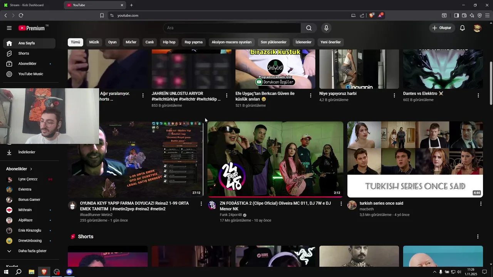Screen dimensions: 493x277
Task: Open options for Shorts shelf three dots
Action: tap(478, 237)
